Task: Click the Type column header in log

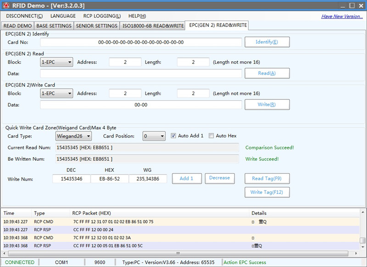Action: tap(50, 213)
